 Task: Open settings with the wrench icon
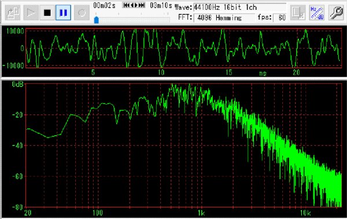click(x=335, y=13)
